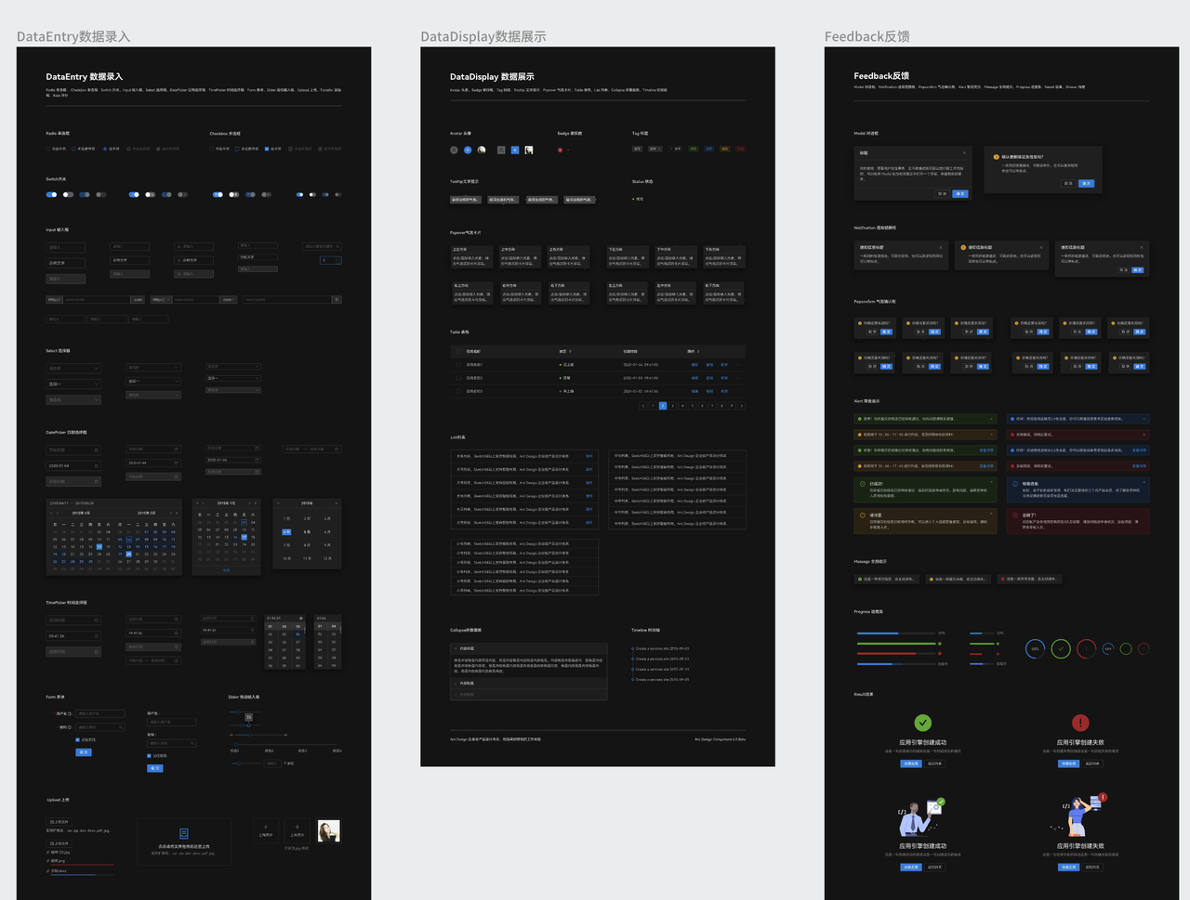Viewport: 1190px width, 900px height.
Task: Select the checked blue Radio option
Action: coord(107,149)
